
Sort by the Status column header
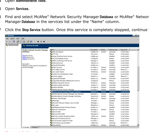point(104,50)
